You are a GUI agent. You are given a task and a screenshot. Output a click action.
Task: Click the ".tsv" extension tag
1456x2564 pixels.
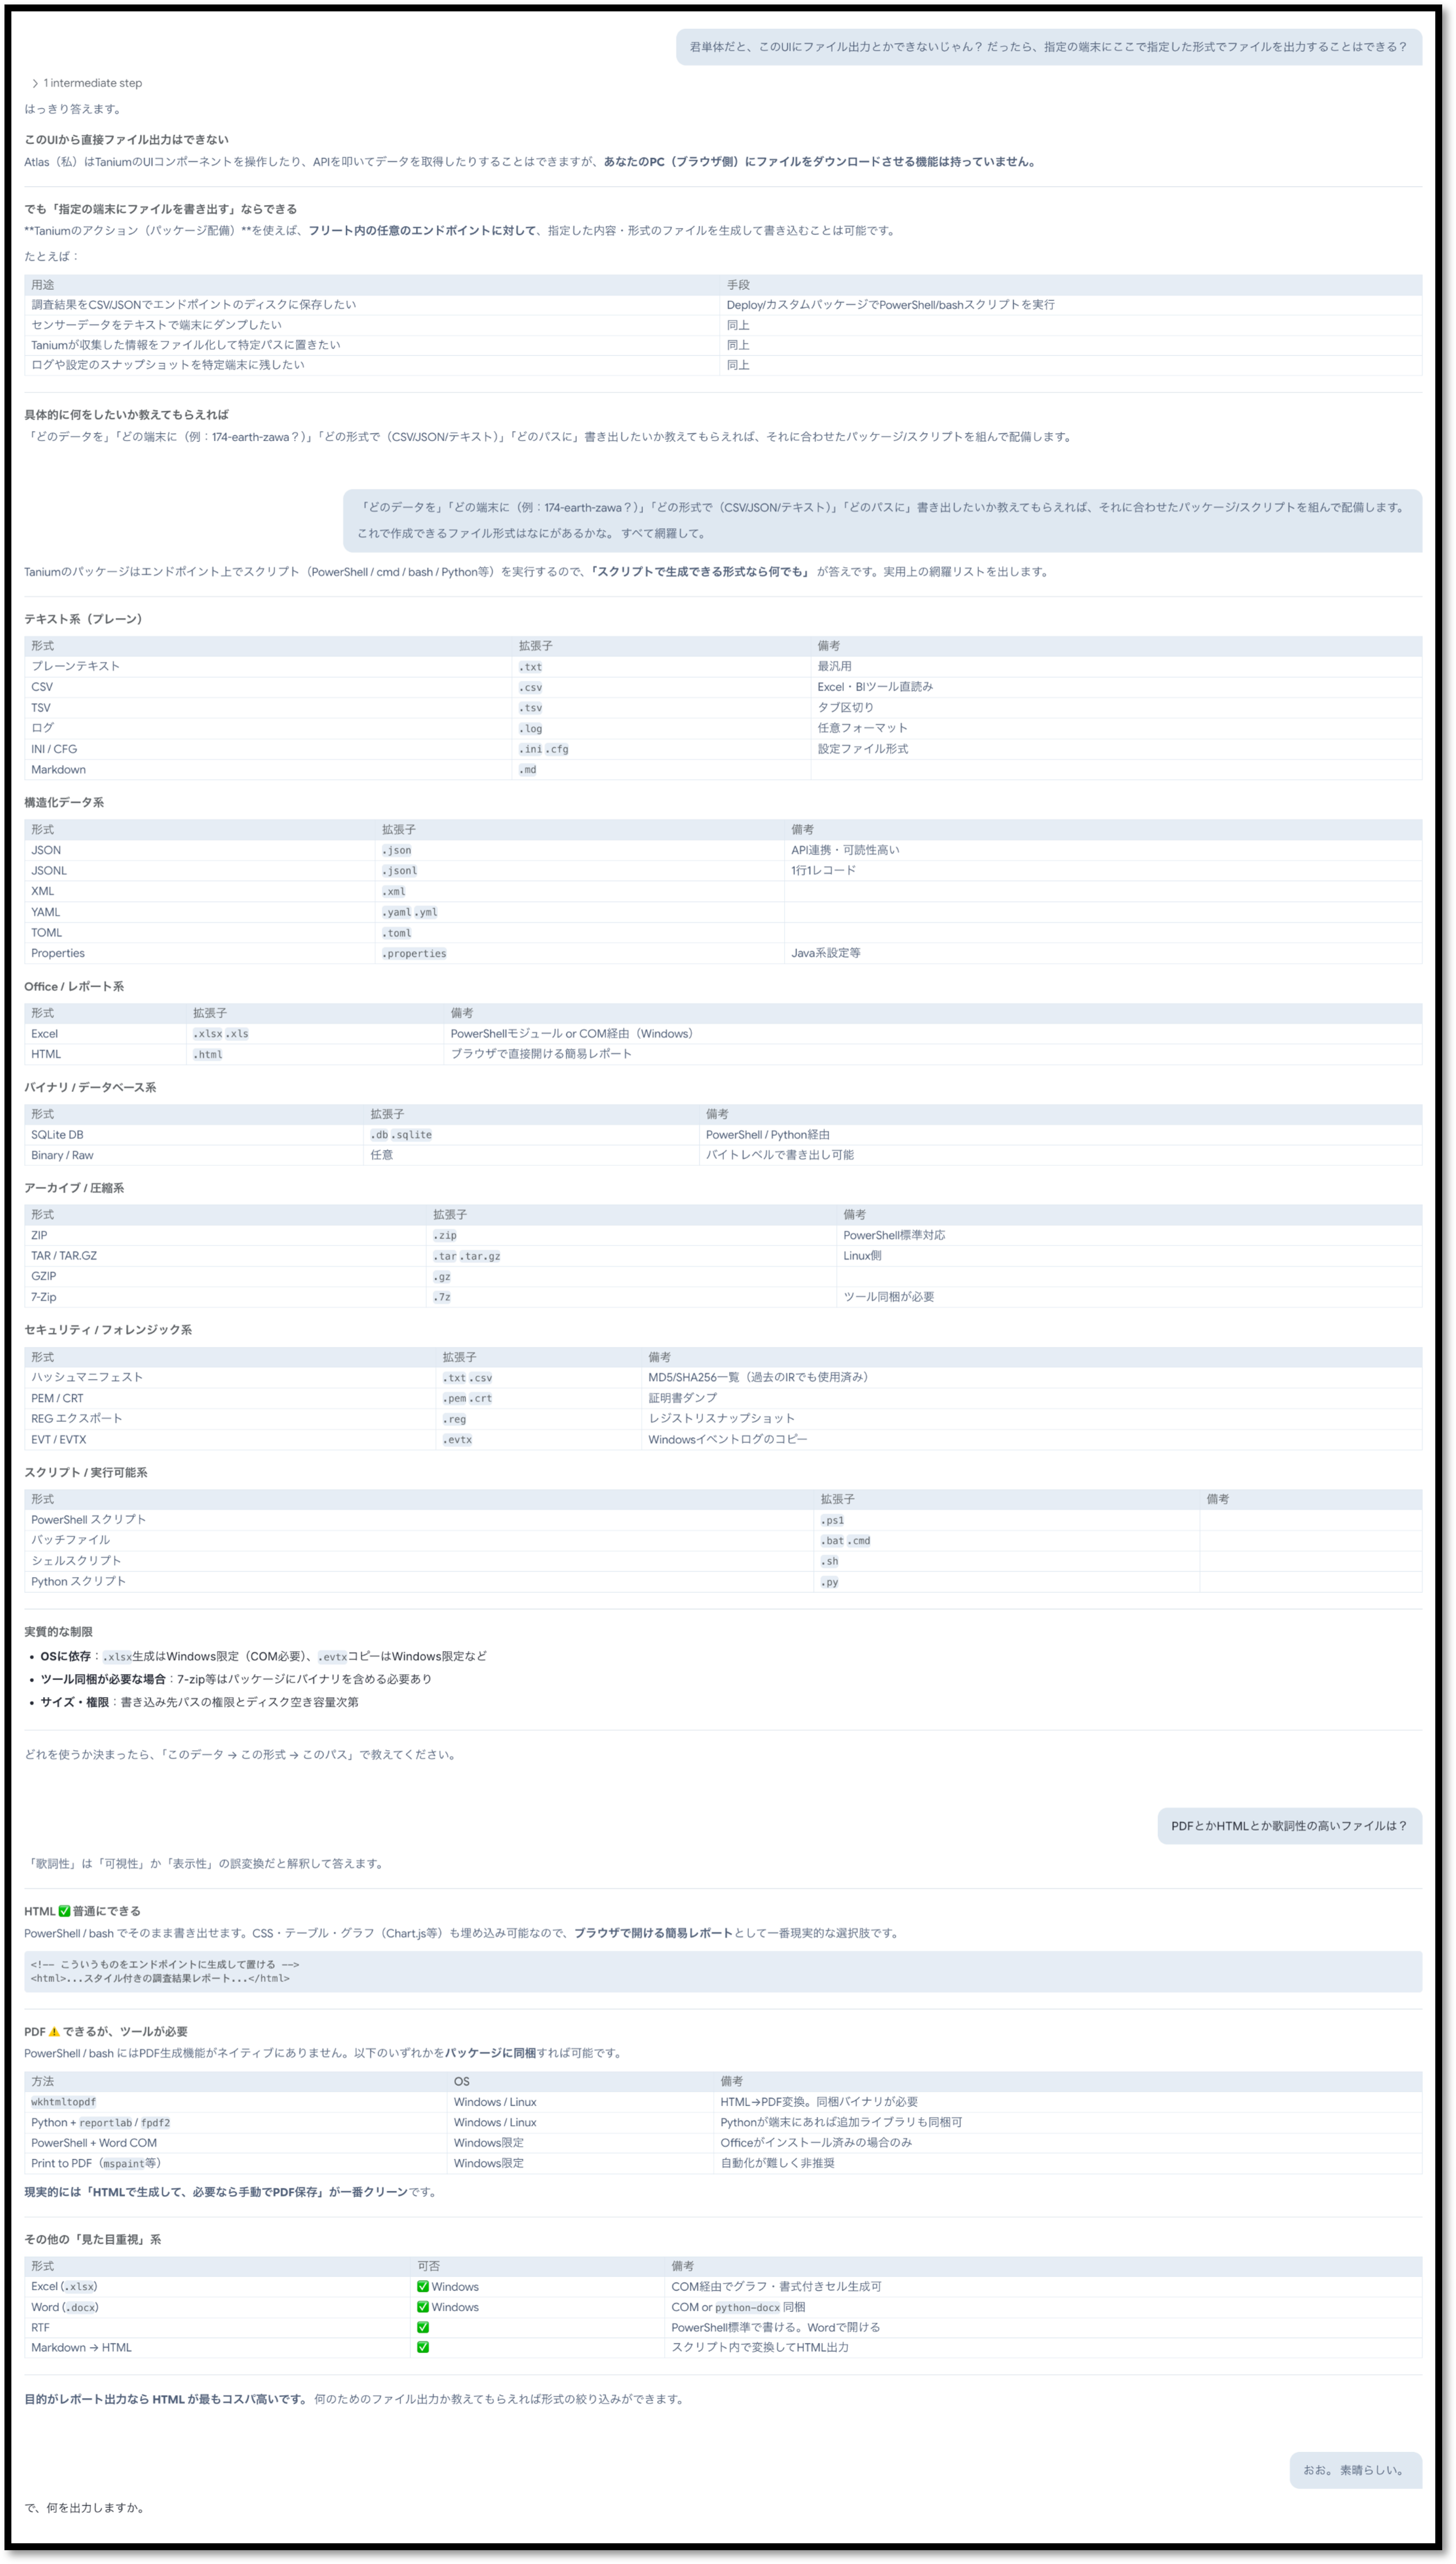[531, 708]
